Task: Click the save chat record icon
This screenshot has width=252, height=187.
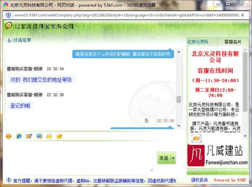Action: [x=39, y=136]
